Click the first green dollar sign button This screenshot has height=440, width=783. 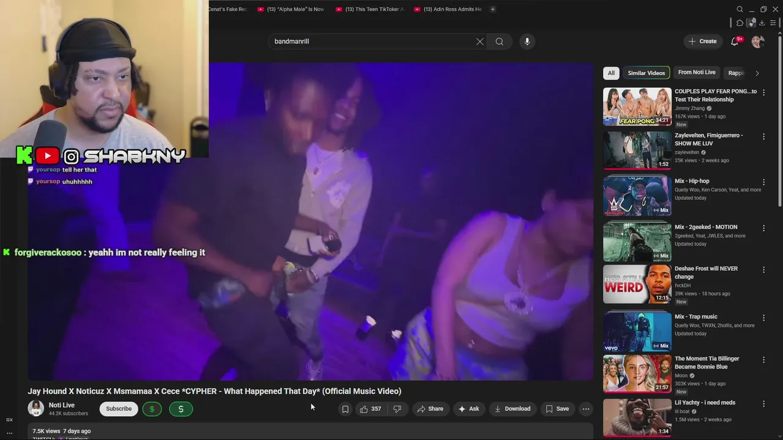[x=152, y=409]
